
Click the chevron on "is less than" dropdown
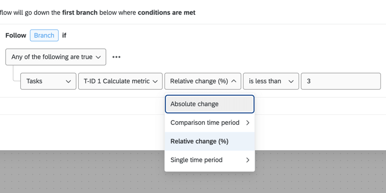(291, 81)
